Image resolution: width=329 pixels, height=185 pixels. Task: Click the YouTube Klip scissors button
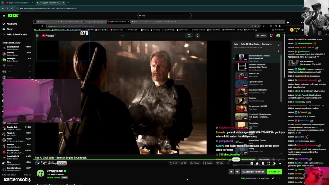[220, 163]
